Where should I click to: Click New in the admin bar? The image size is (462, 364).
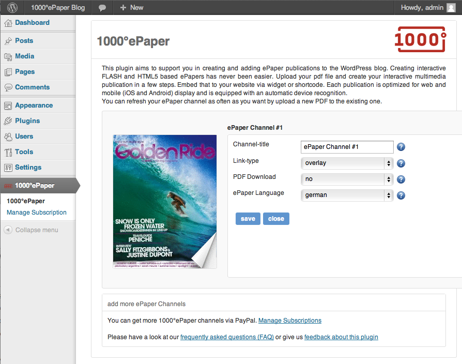click(x=137, y=8)
